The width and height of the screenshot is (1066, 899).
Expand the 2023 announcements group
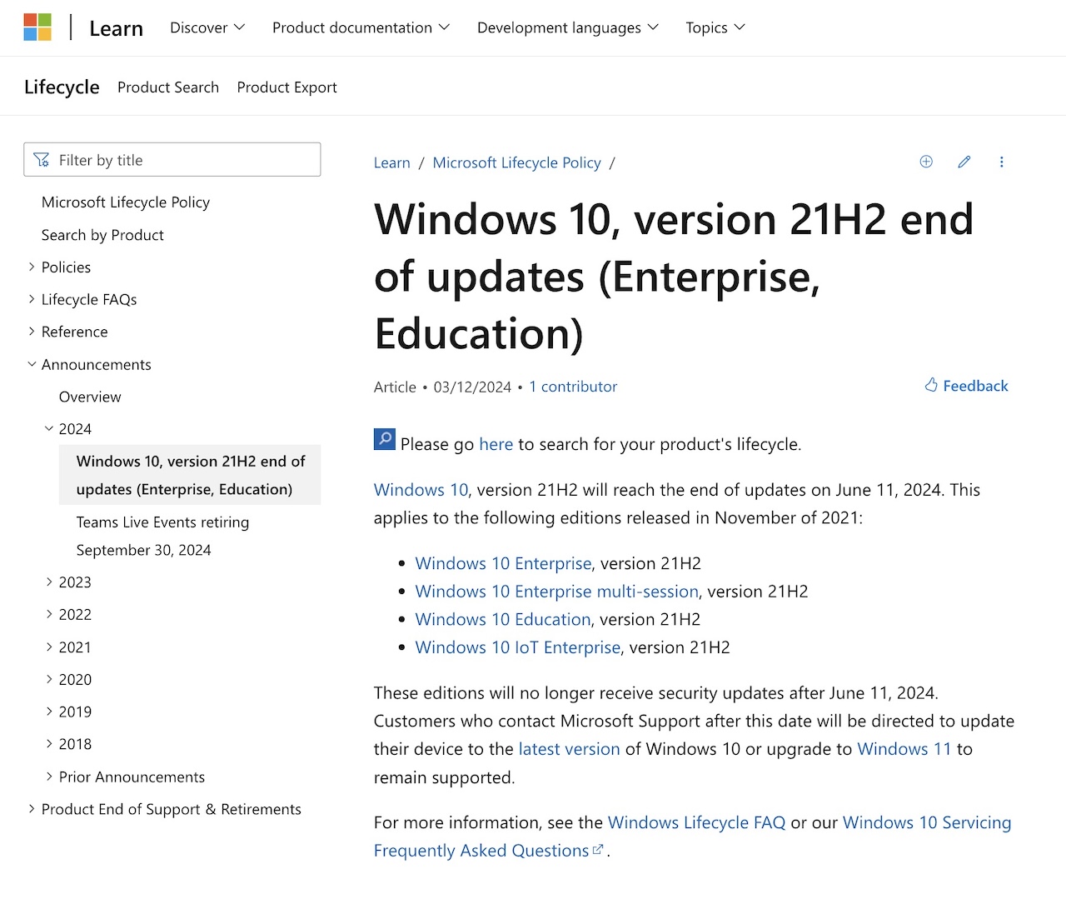(x=49, y=582)
